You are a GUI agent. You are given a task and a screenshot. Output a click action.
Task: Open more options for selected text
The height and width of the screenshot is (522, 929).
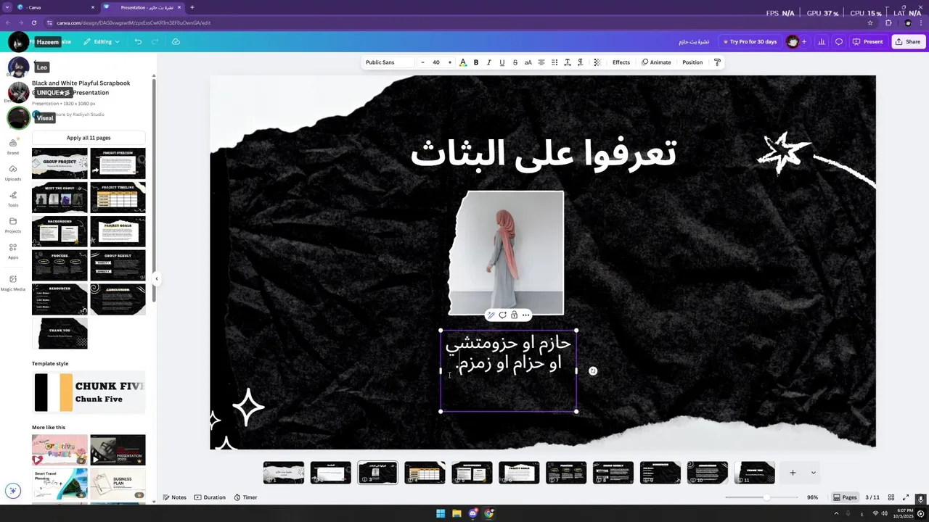[x=525, y=315]
